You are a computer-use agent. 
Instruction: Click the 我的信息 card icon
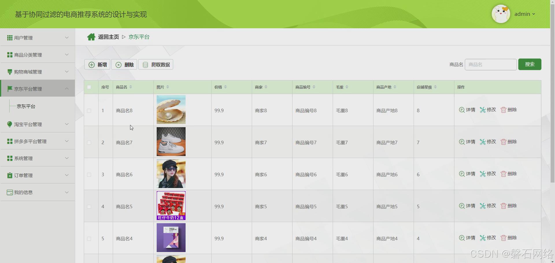[10, 192]
